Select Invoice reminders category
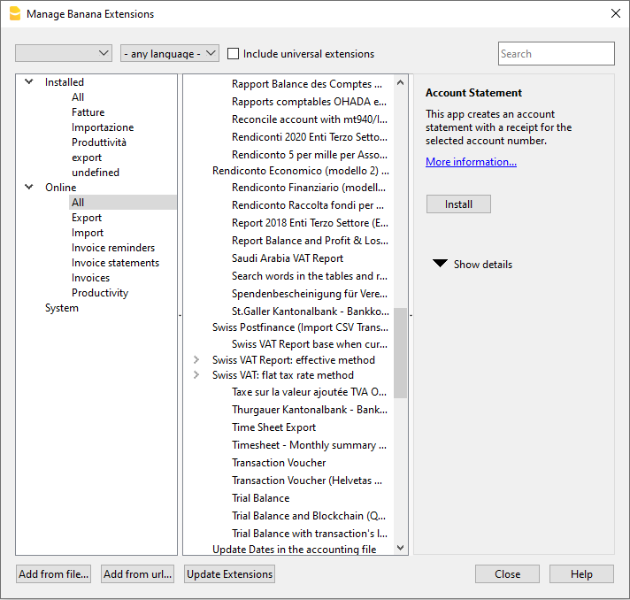Viewport: 630px width, 600px height. (113, 248)
